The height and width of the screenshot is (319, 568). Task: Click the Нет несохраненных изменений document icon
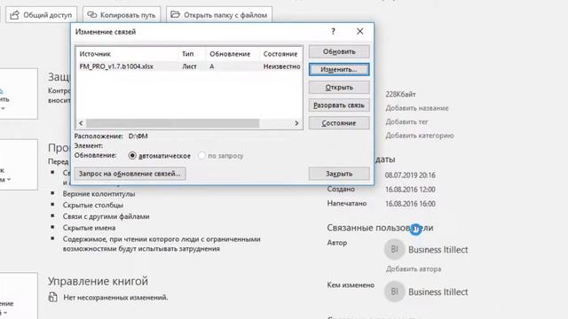tap(53, 298)
